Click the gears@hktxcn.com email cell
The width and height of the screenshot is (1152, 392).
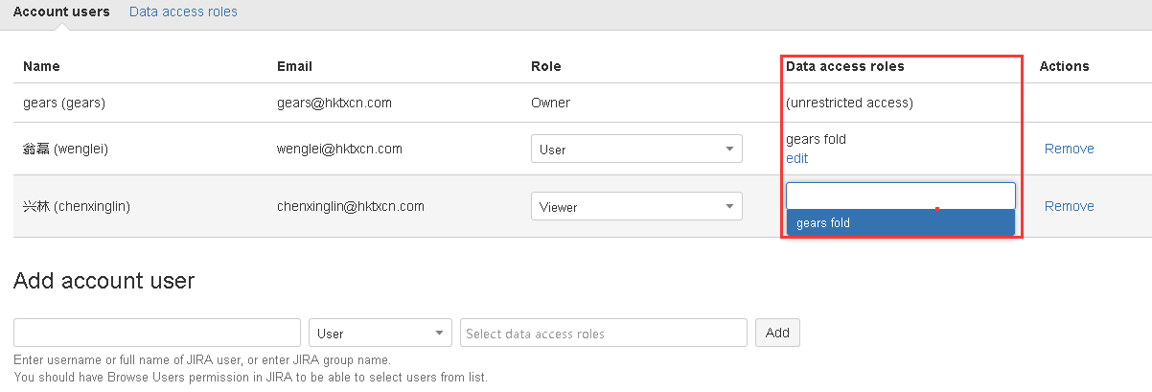coord(334,103)
